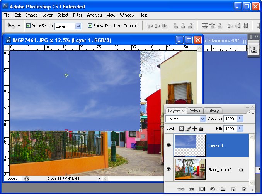Open the View menu
The image size is (262, 196).
pyautogui.click(x=111, y=15)
